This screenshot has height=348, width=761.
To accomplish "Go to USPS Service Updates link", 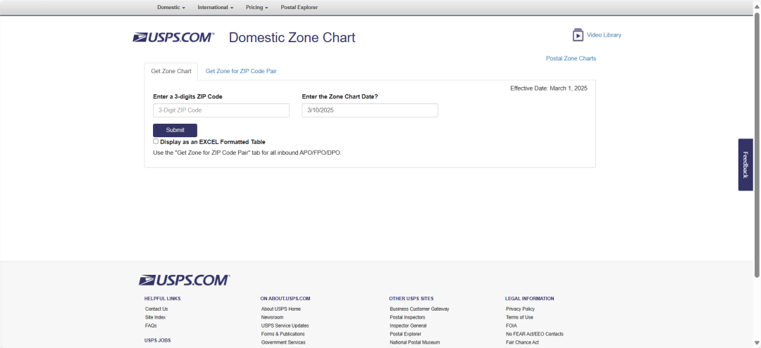I will (285, 326).
